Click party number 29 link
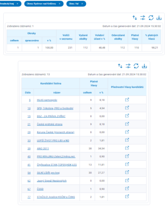This screenshot has width=168, height=208. (29, 132)
